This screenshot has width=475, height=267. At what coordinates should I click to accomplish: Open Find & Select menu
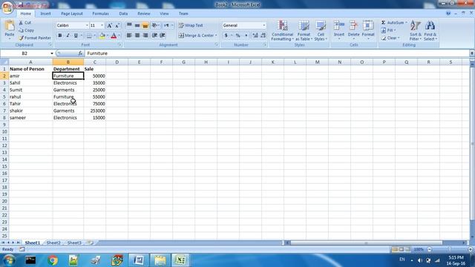(430, 30)
